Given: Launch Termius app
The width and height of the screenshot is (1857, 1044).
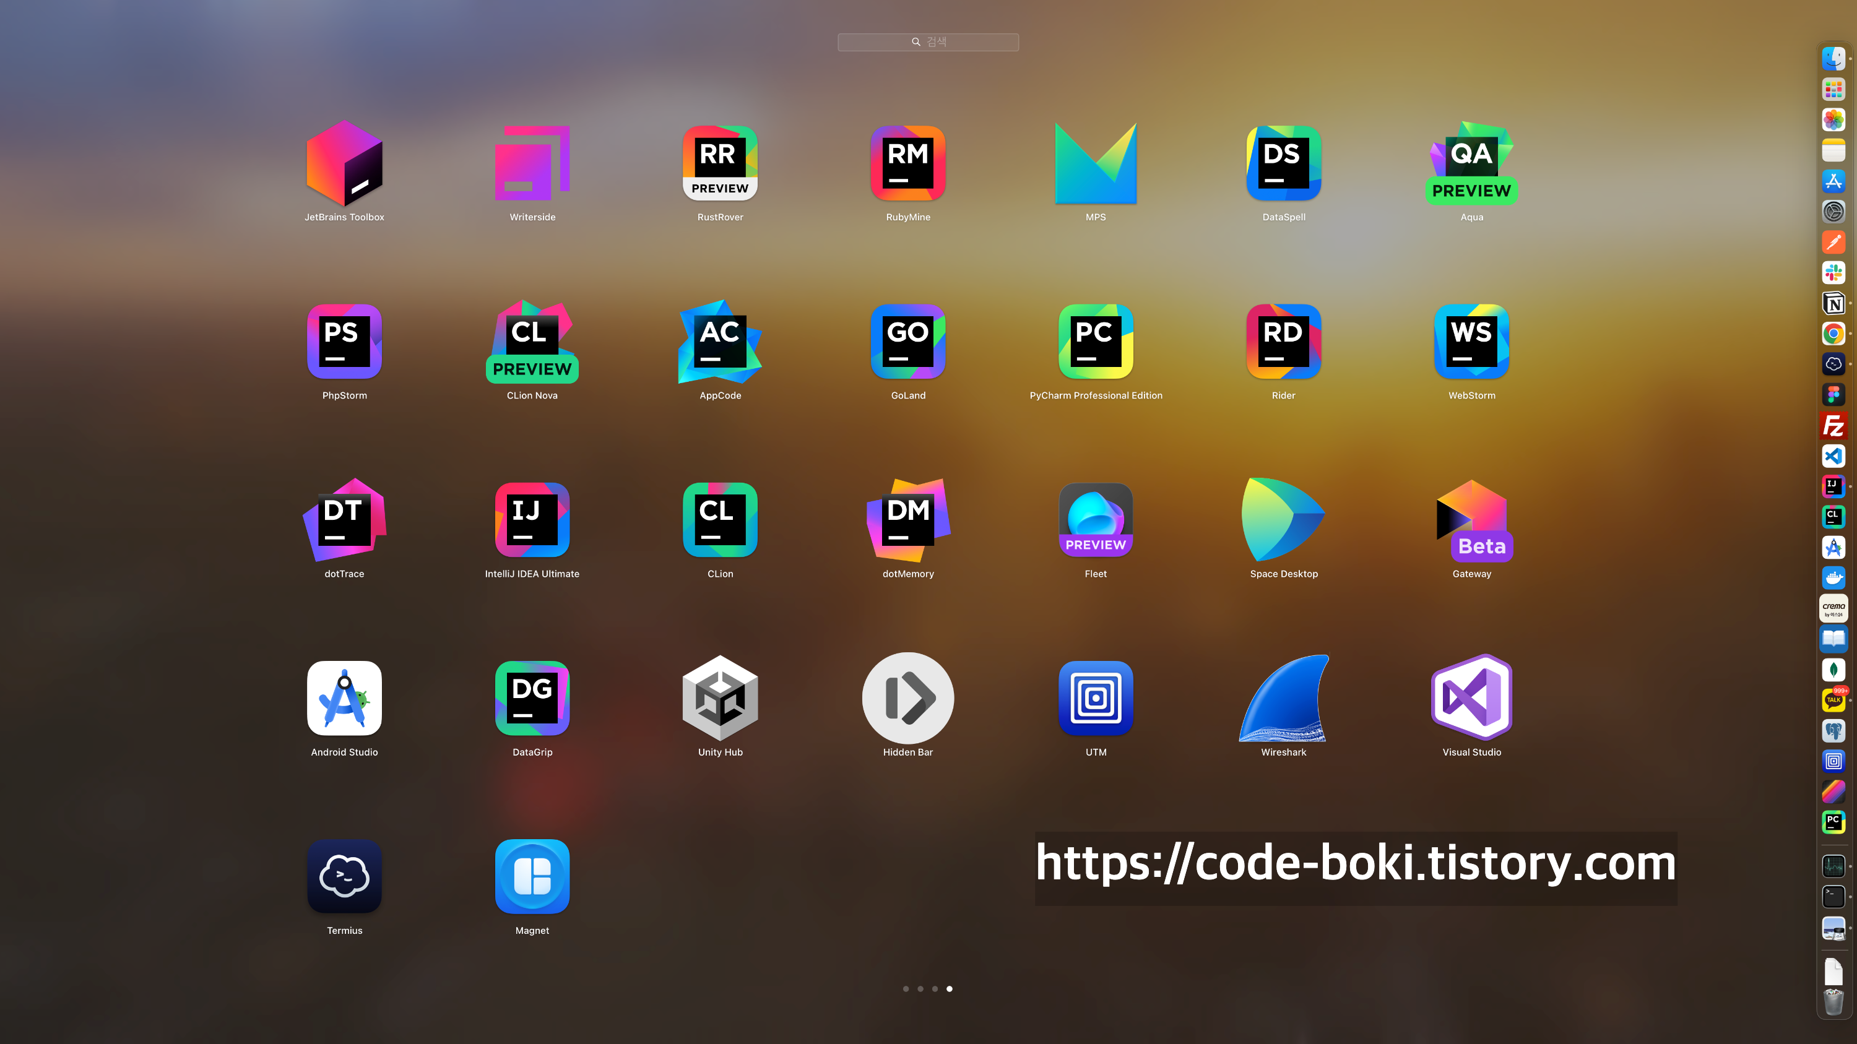Looking at the screenshot, I should coord(344,876).
